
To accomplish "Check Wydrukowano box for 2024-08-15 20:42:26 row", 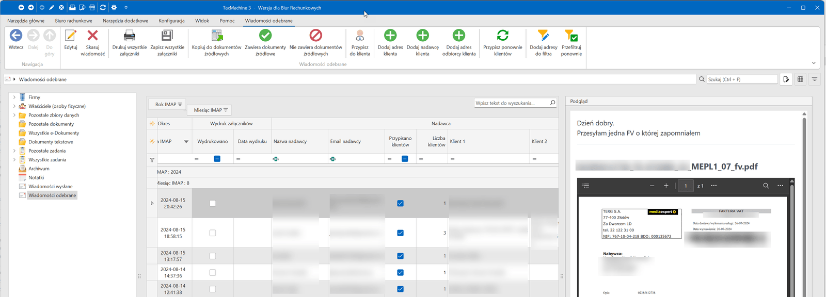I will (213, 203).
